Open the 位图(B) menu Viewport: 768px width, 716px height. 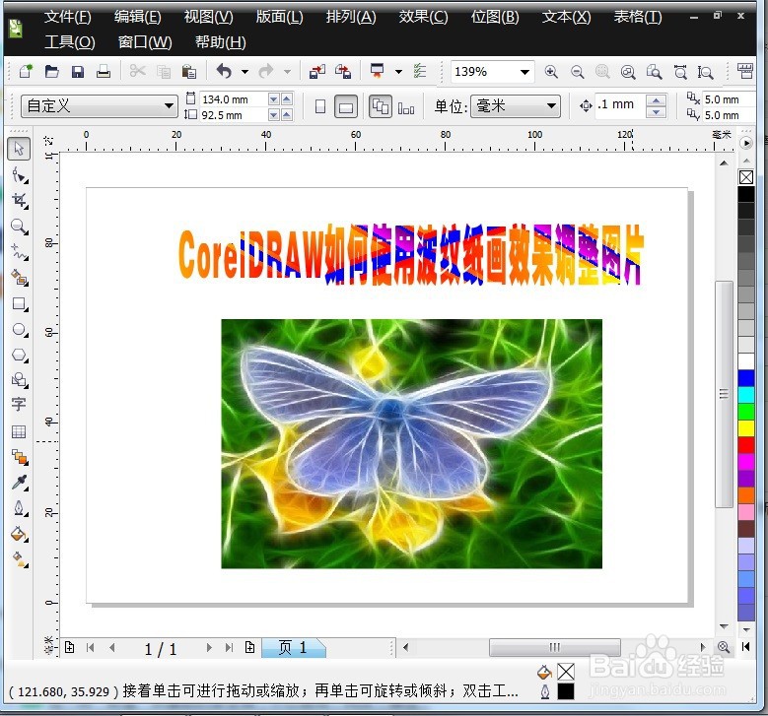click(x=495, y=17)
